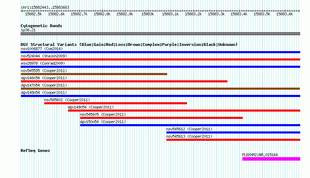Open the nsv524044 (Shaikh2009) label

tap(44, 56)
